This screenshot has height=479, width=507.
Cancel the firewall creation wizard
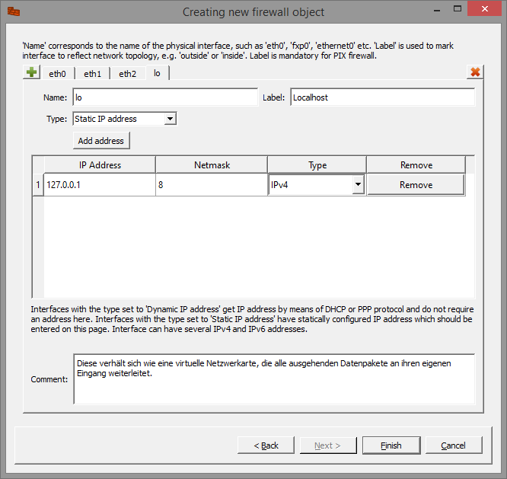pos(453,445)
